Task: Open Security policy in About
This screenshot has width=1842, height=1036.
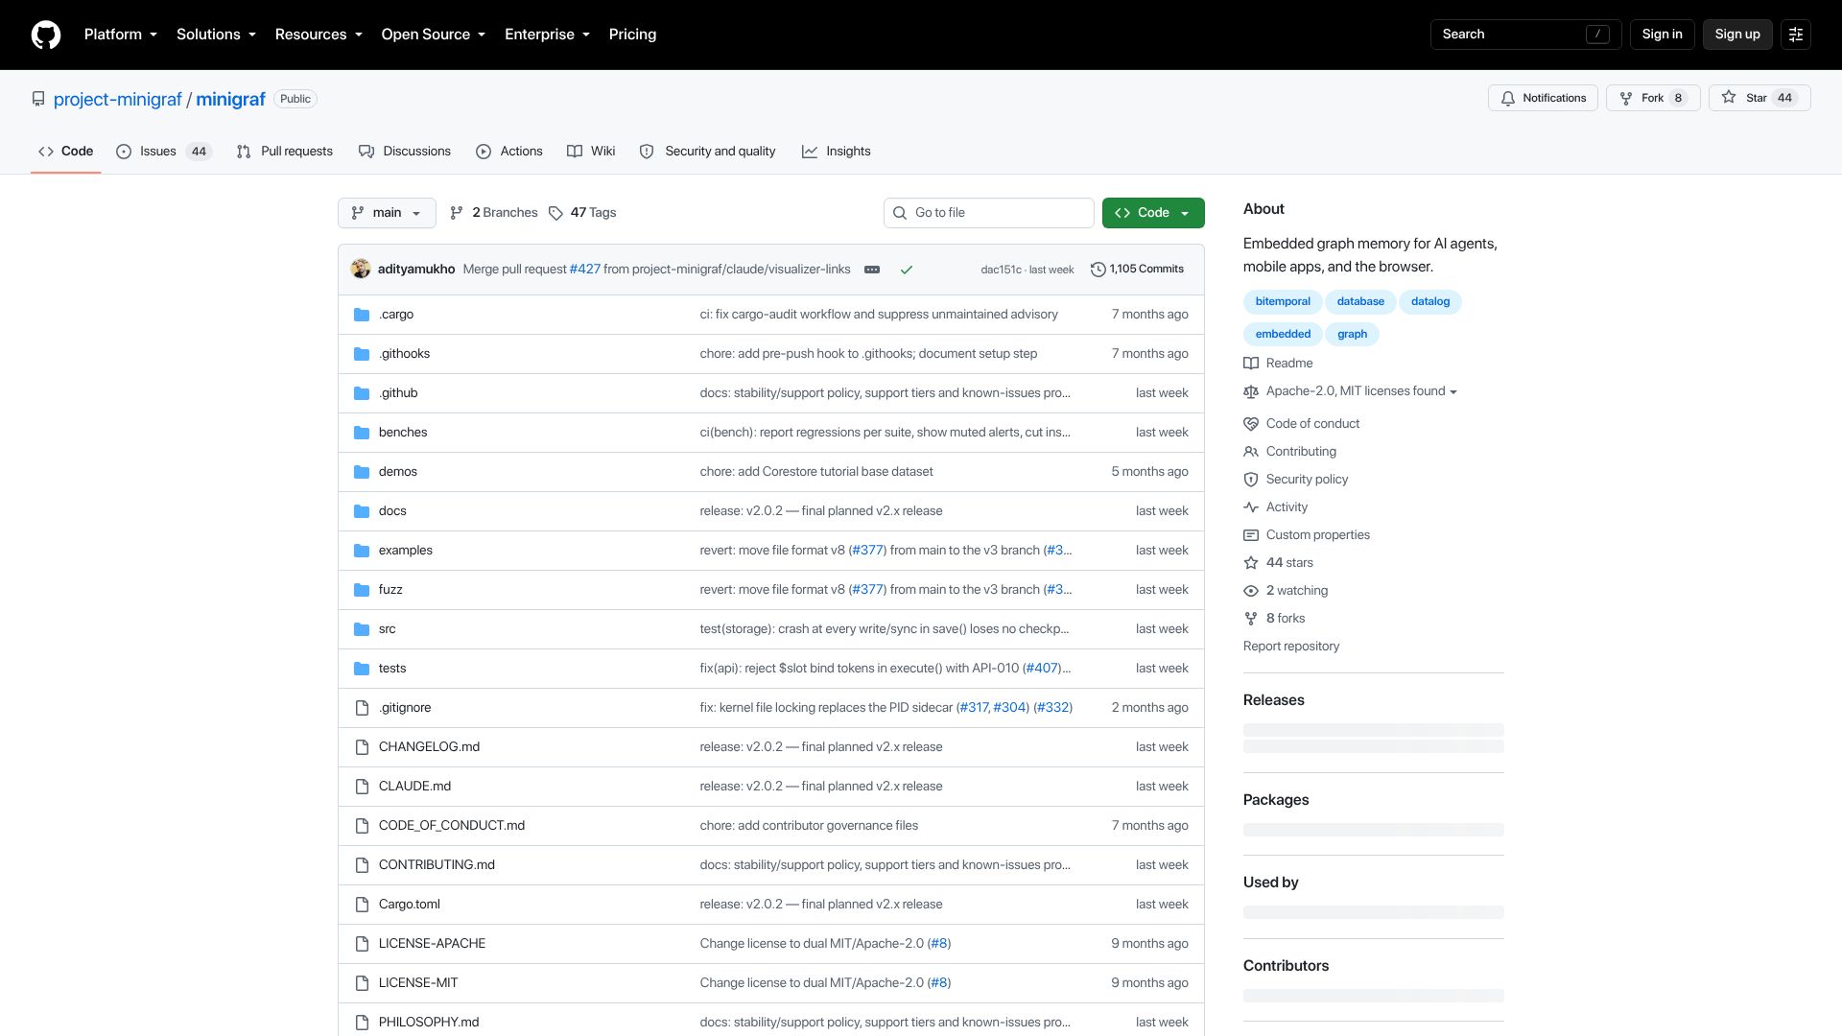Action: click(1296, 480)
